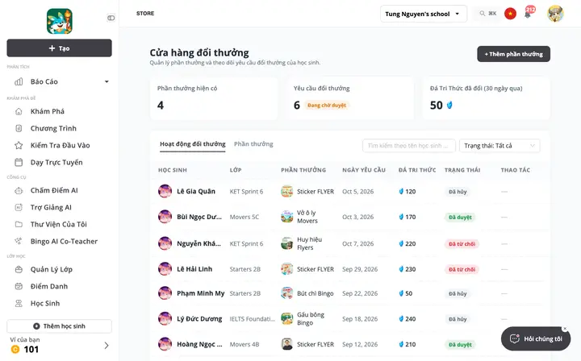Open Học Sinh students icon
This screenshot has width=581, height=361.
tap(19, 303)
